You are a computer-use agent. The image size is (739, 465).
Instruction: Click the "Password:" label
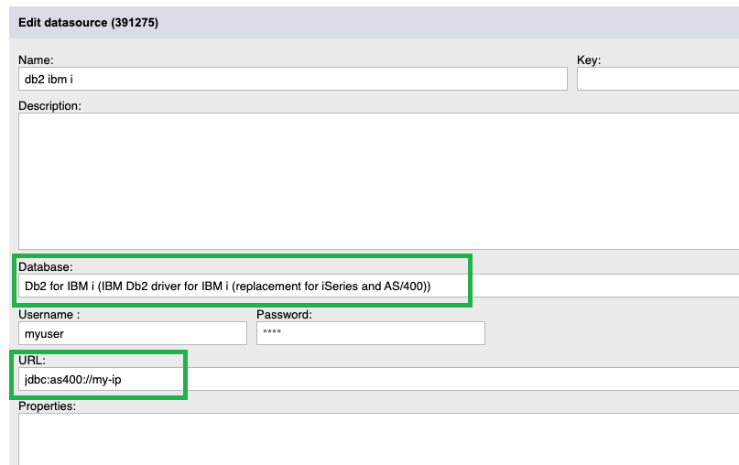pos(284,314)
